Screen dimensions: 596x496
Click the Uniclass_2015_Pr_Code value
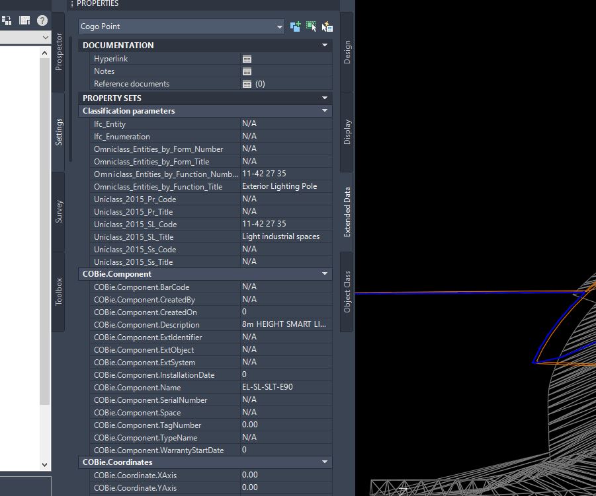tap(286, 199)
